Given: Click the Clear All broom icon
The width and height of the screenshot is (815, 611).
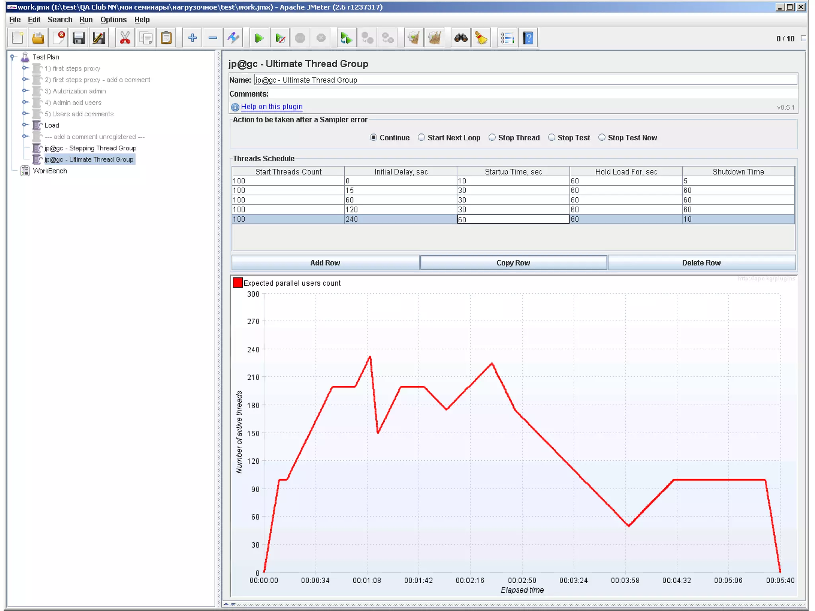Looking at the screenshot, I should [434, 38].
